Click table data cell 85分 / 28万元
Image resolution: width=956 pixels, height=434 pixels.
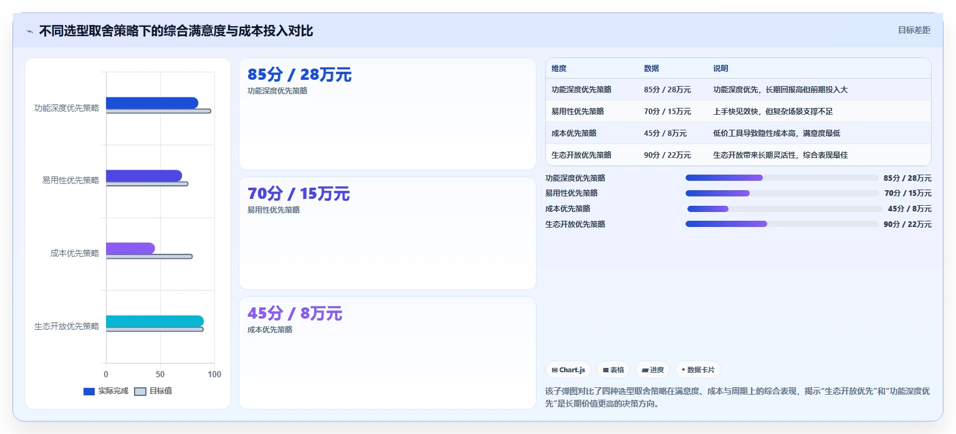click(667, 90)
